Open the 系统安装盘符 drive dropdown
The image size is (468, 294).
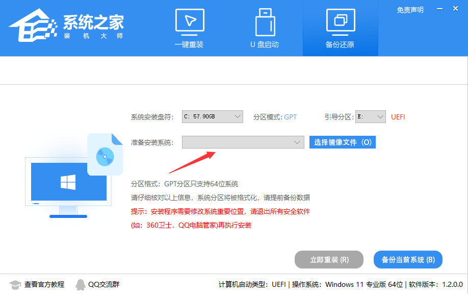point(212,116)
